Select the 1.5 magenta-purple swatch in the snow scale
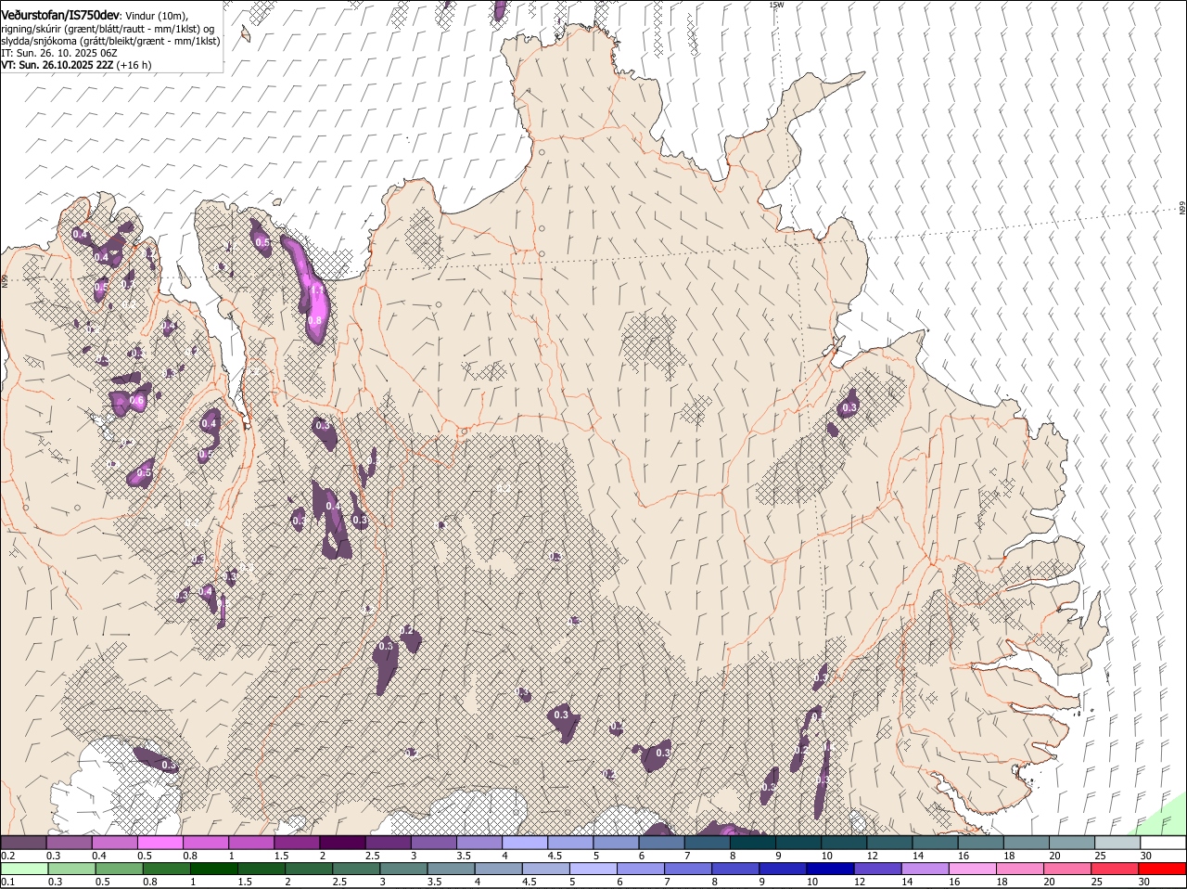1187x889 pixels. (297, 843)
